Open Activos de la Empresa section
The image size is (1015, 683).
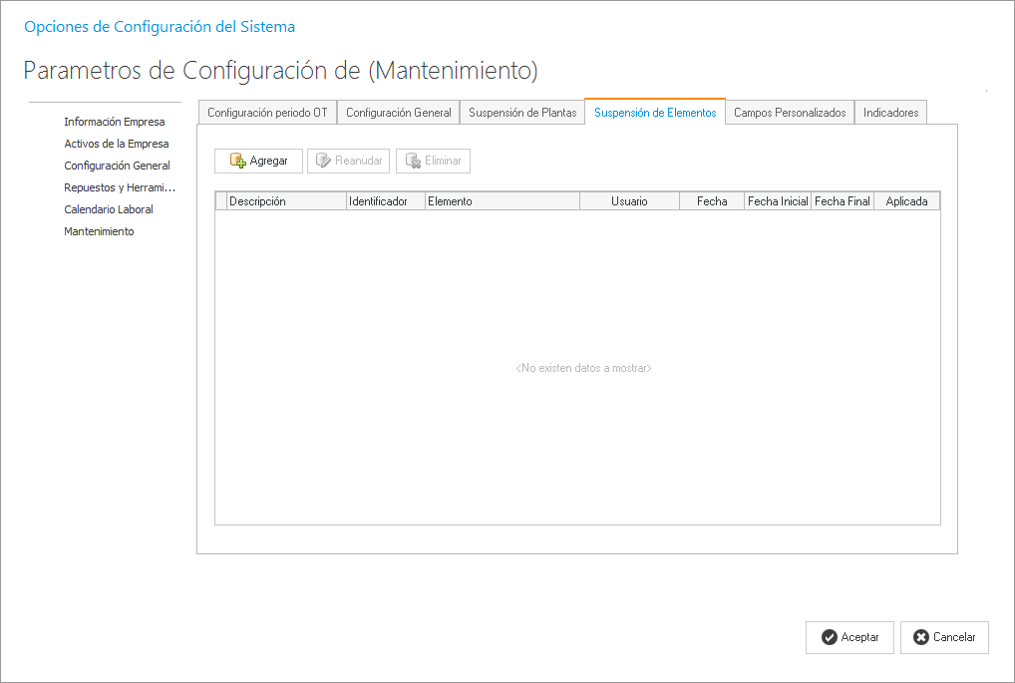tap(117, 144)
